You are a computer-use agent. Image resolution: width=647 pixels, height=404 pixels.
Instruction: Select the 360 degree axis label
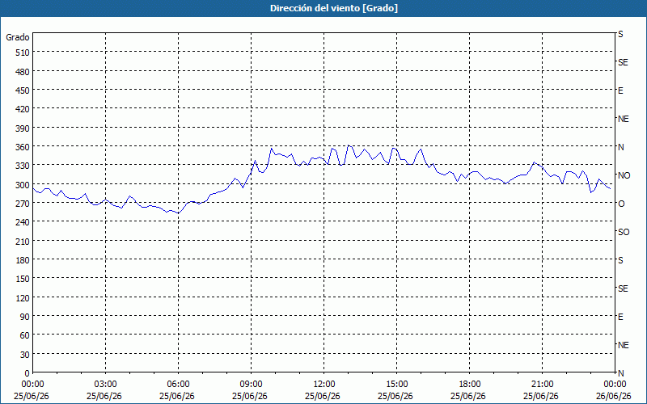point(23,147)
